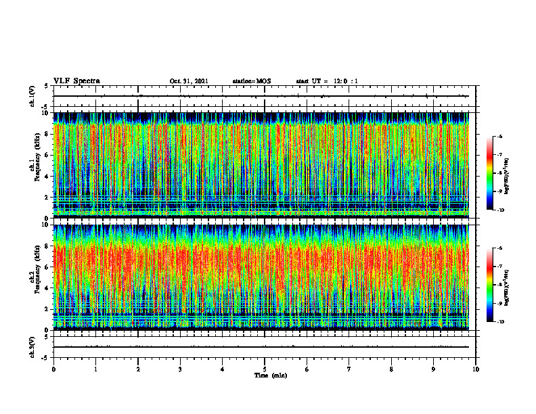This screenshot has height=414, width=536.
Task: Click the "-6" label on the ch.1 color bar
Action: point(499,136)
